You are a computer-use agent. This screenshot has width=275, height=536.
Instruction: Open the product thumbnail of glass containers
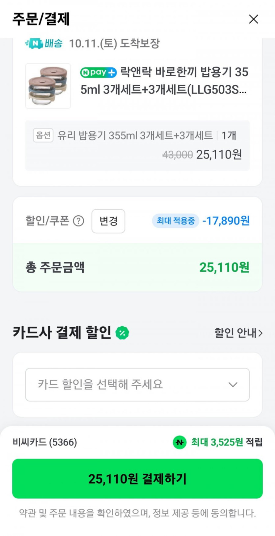(x=48, y=86)
